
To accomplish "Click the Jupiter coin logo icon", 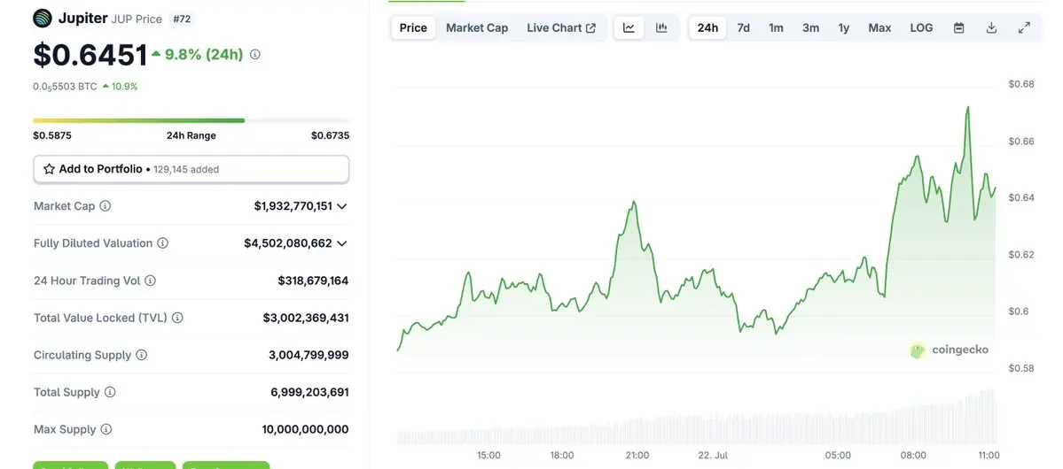I will click(42, 19).
